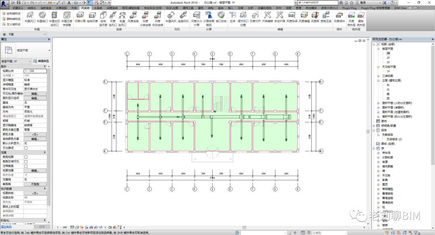
Task: Choose the 绘制竖风管 vertical duct tool
Action: (103, 19)
